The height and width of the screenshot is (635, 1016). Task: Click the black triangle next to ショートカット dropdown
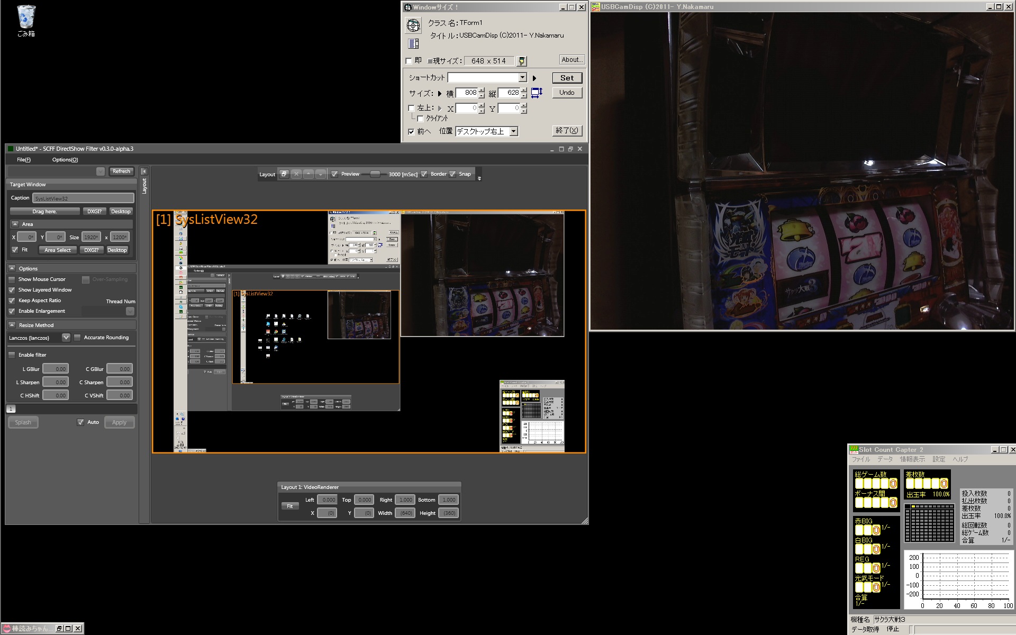(x=534, y=78)
